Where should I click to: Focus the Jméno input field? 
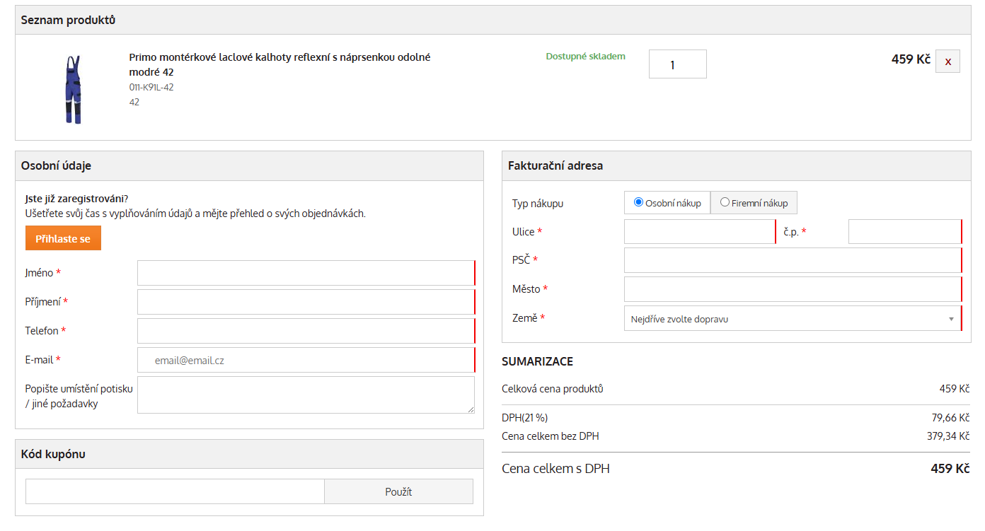coord(305,273)
